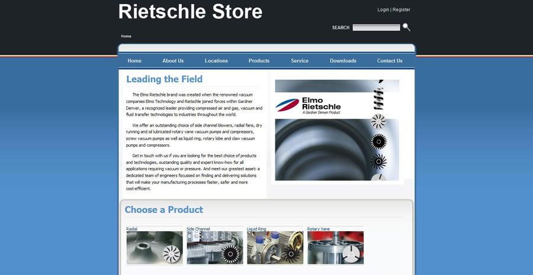Open Contact Us in navigation
533x275 pixels.
pos(390,61)
